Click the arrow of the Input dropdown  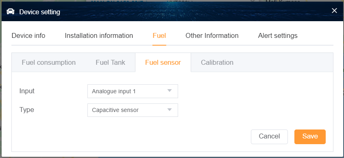pyautogui.click(x=169, y=91)
